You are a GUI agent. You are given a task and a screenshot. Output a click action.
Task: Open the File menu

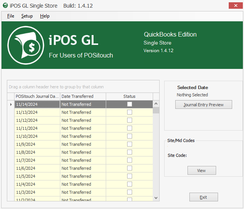point(11,16)
